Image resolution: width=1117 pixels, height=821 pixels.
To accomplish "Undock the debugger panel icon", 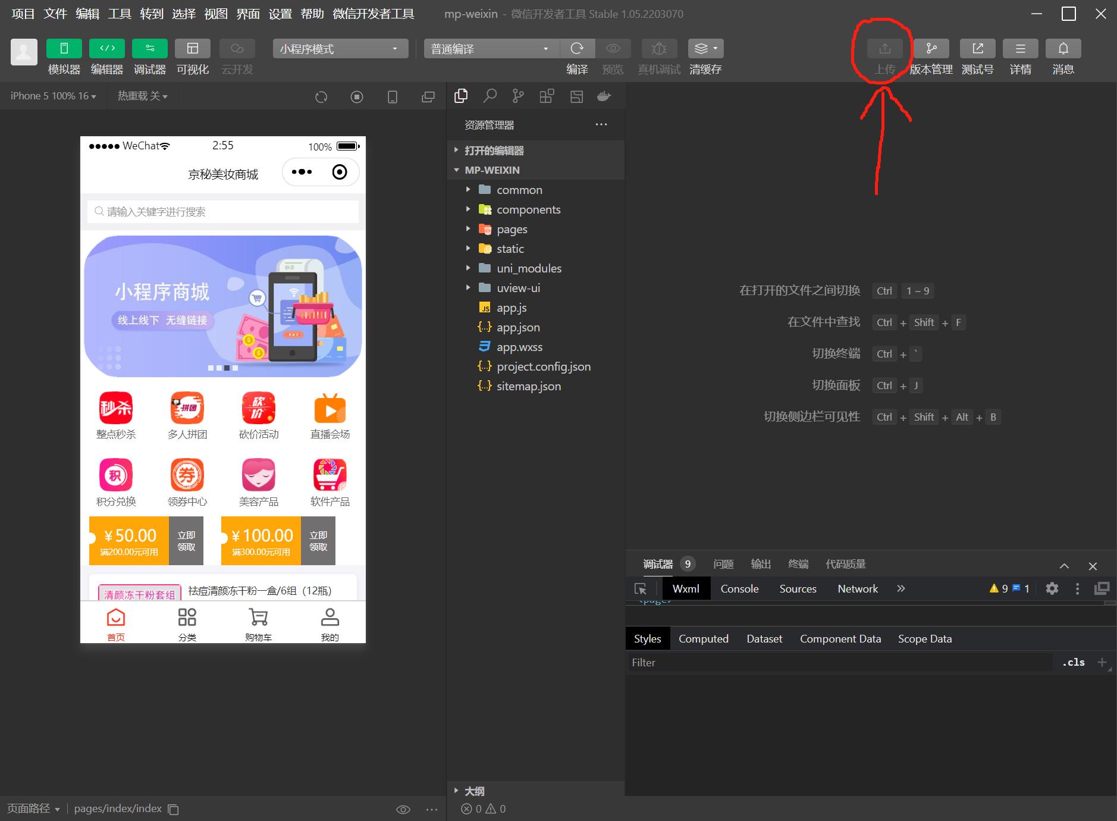I will coord(1102,588).
